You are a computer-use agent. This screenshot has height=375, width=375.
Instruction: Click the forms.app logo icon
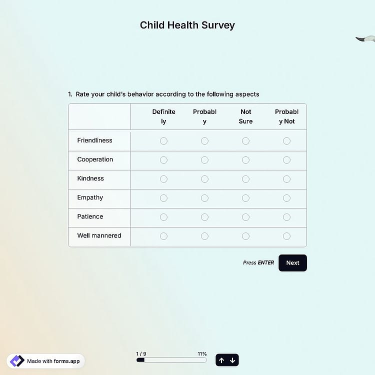pyautogui.click(x=17, y=361)
